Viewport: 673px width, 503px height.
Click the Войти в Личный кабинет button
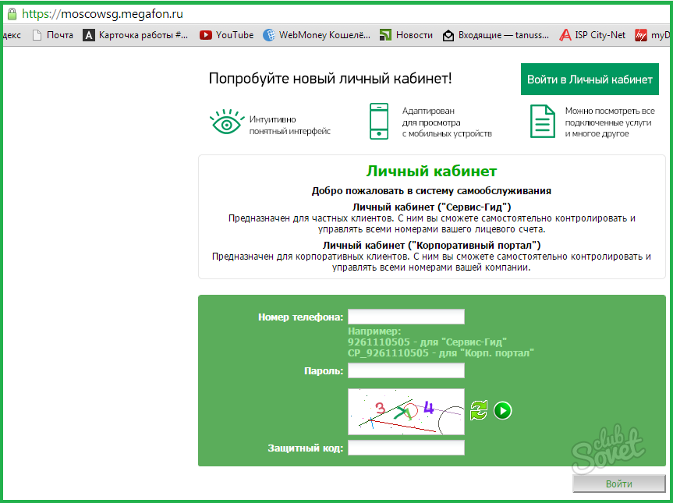590,80
